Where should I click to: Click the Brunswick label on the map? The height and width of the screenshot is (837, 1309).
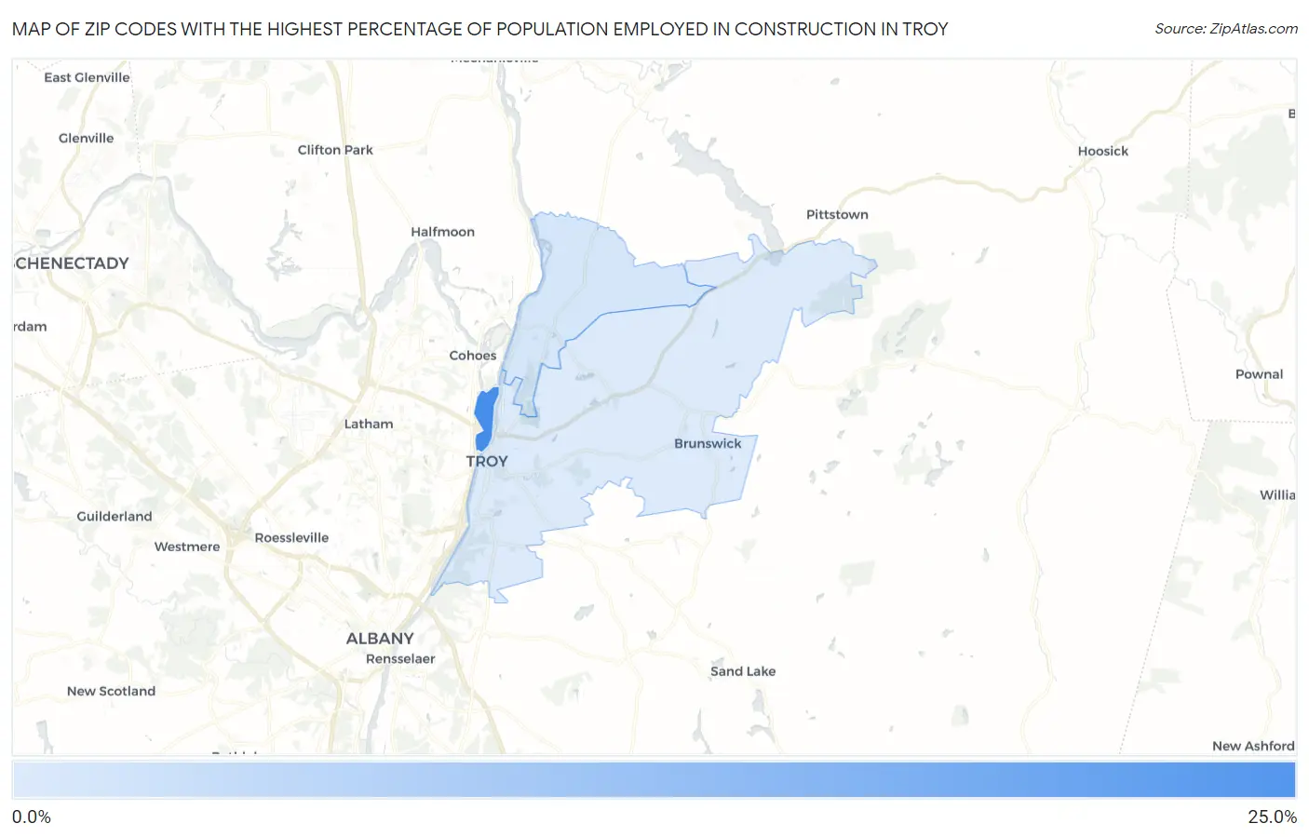click(708, 443)
